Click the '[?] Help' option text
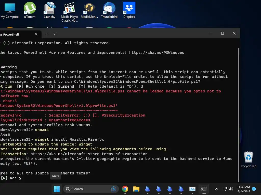 [88, 86]
